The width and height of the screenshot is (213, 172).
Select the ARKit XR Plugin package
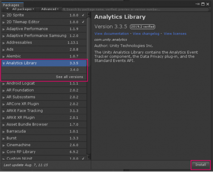44,117
